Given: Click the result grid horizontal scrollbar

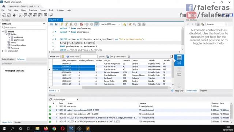Looking at the screenshot, I should click(125, 88).
